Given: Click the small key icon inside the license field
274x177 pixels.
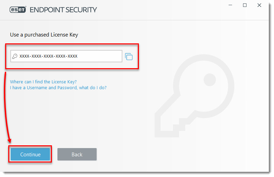Looking at the screenshot, I should 15,56.
